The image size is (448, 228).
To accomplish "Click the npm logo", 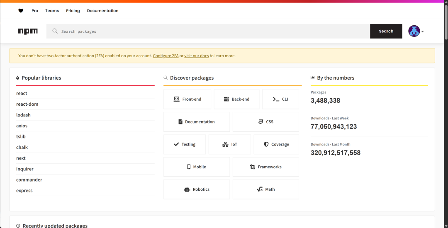I will point(28,32).
